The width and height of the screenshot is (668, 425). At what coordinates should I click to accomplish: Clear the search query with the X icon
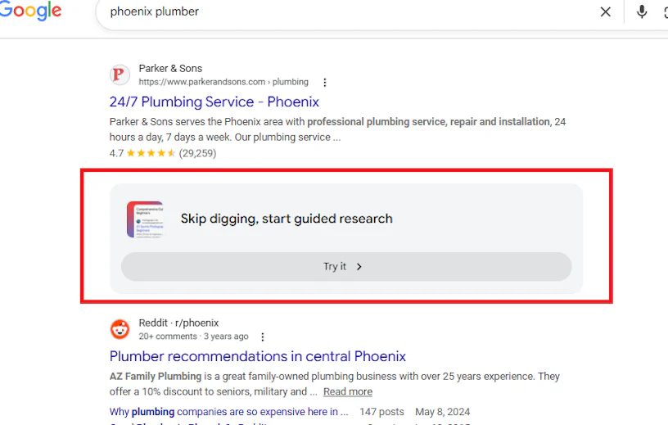(606, 11)
